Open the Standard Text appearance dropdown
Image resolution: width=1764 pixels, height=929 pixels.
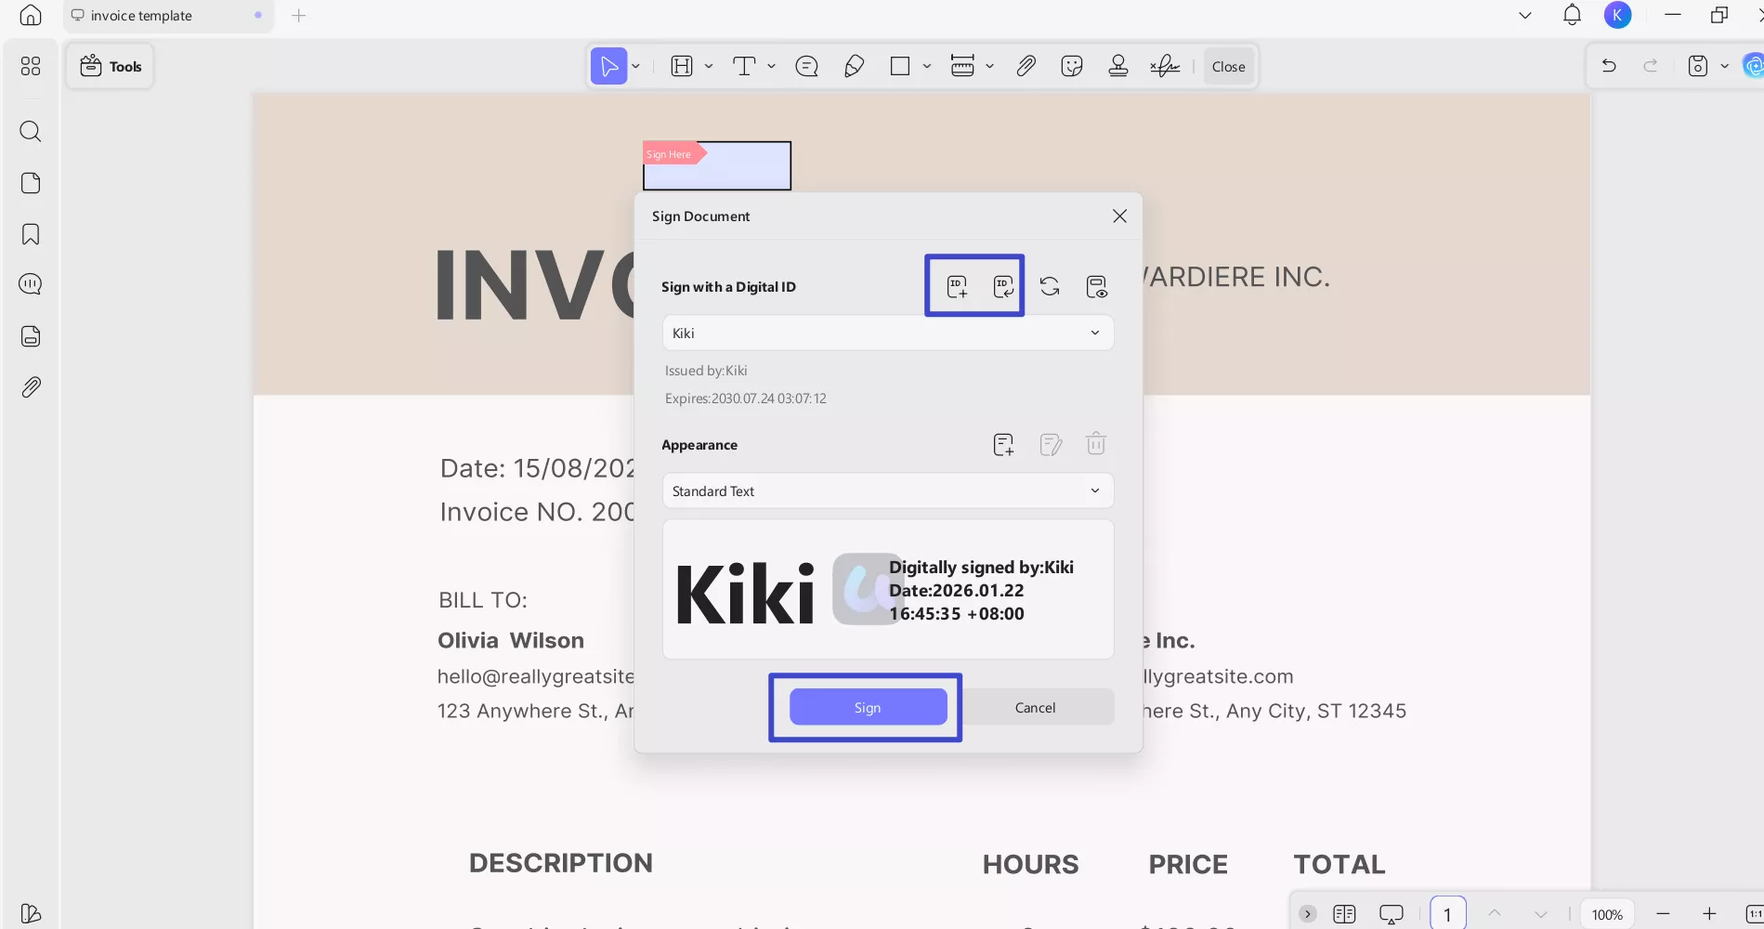[1095, 491]
